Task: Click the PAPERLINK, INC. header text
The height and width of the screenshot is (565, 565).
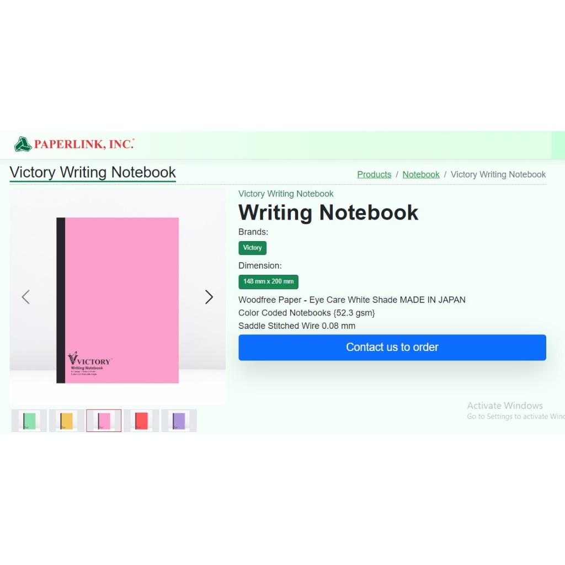Action: pos(84,144)
